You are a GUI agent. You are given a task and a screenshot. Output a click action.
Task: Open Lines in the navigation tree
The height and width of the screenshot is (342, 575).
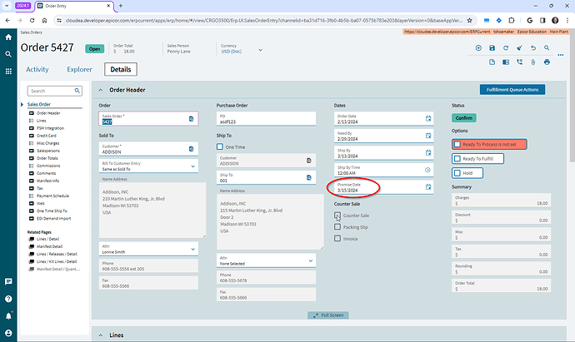[42, 121]
